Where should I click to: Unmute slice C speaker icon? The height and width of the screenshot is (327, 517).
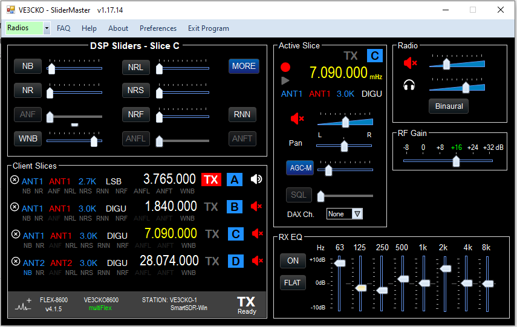[257, 234]
